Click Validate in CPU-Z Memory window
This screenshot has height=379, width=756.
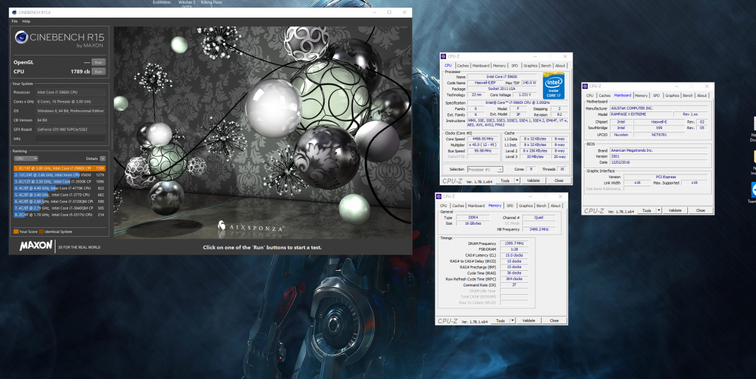[529, 320]
